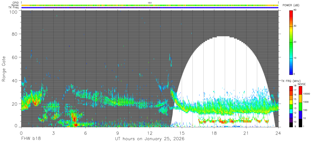This screenshot has height=144, width=313.
Task: Pick the blue swatch in NOISE legend
Action: pos(300,115)
